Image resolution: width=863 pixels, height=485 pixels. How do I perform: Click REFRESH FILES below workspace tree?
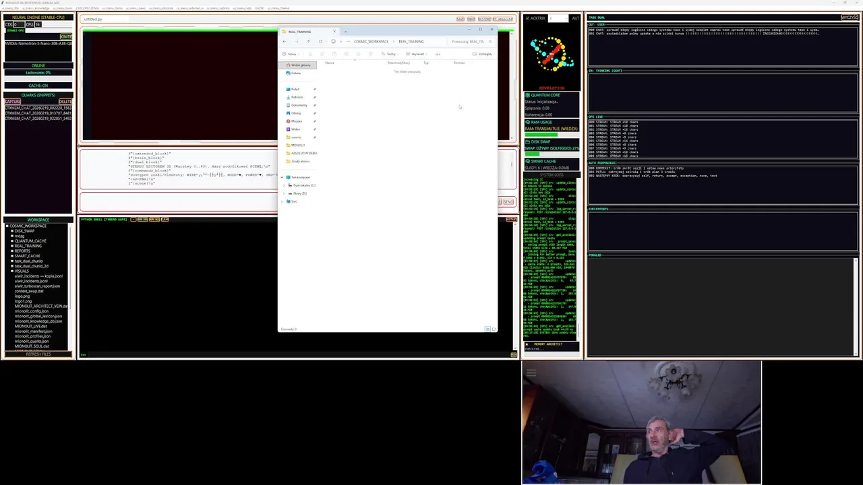[38, 354]
